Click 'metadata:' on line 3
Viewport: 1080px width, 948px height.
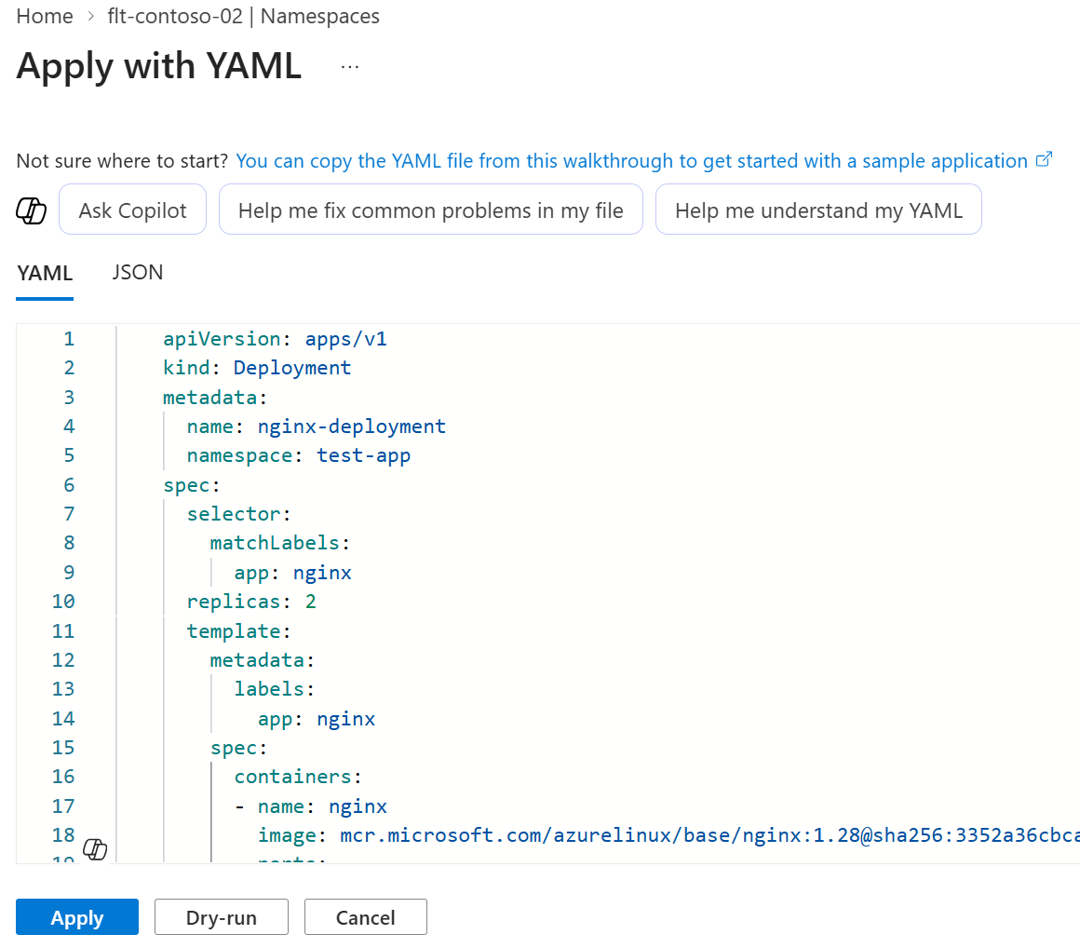215,398
